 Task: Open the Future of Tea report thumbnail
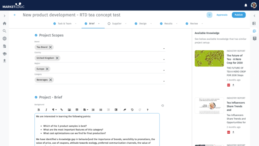coord(209,58)
